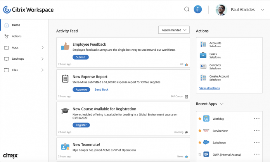Click the Home icon in sidebar
This screenshot has width=270, height=162.
coord(7,25)
